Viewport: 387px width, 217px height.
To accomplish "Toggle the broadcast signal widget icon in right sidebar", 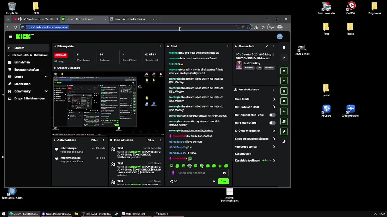I will (x=284, y=111).
